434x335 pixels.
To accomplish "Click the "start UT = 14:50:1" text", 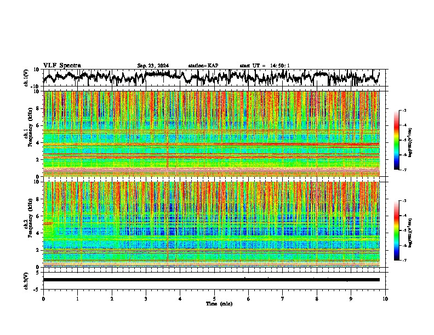I will [x=265, y=66].
